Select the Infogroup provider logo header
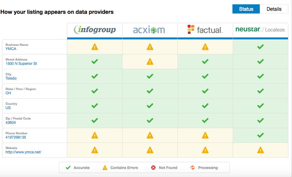Viewport: 292px width, 177px height. click(x=95, y=30)
